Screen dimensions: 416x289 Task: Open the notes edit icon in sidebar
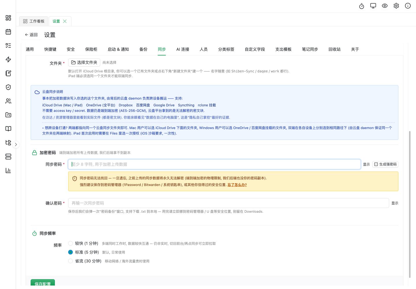pos(8,73)
